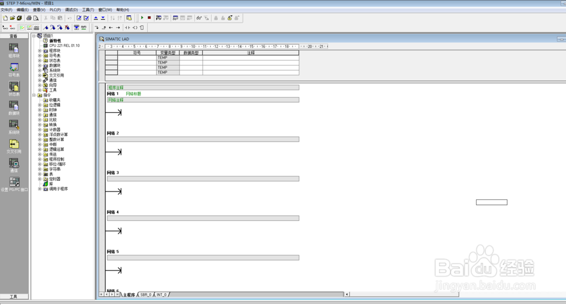Toggle symbol information table toolbar button
This screenshot has width=566, height=305.
(x=36, y=27)
